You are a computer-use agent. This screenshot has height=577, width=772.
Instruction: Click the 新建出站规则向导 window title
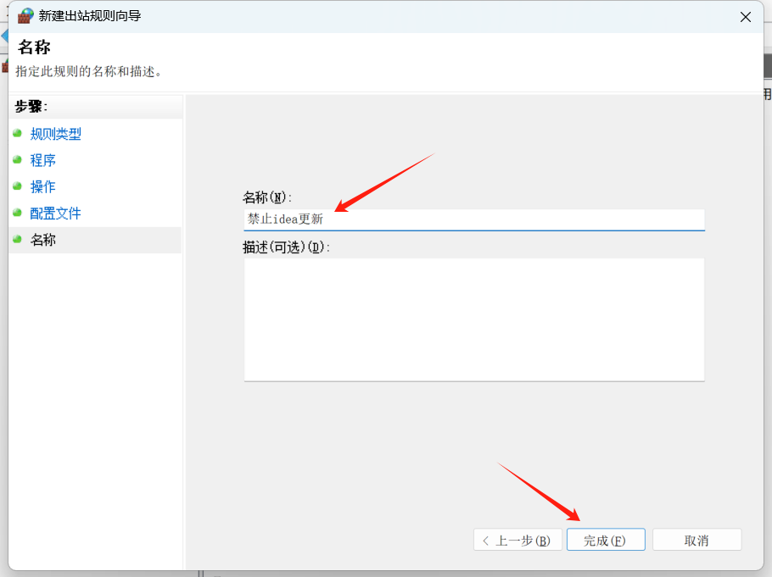(90, 16)
